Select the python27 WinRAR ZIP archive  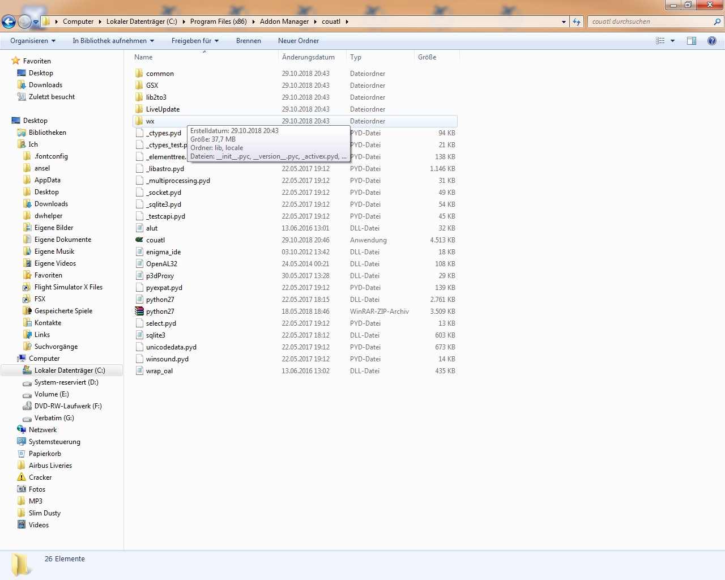pyautogui.click(x=160, y=312)
